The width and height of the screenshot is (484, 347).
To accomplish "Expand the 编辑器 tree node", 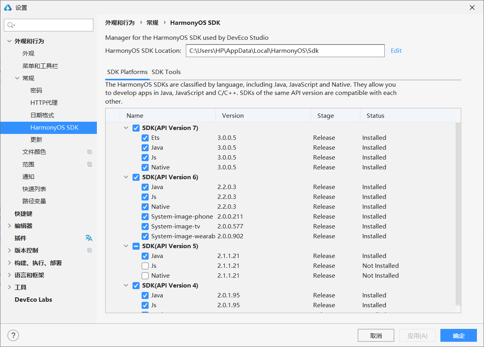I will click(9, 226).
